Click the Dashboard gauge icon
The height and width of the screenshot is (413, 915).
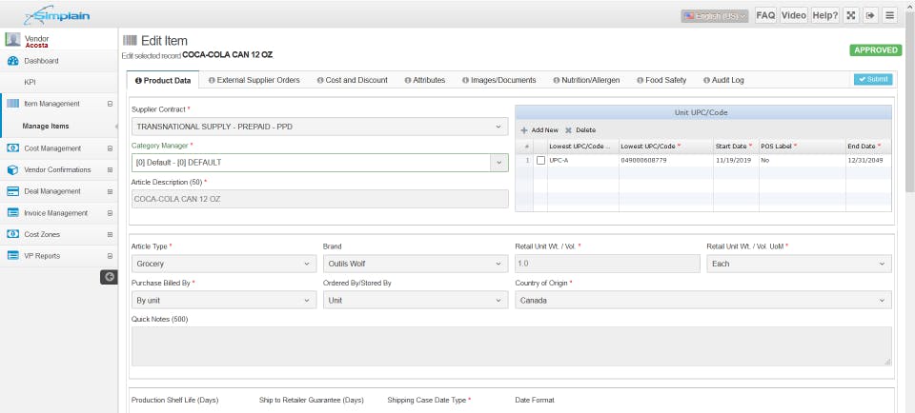pos(13,61)
